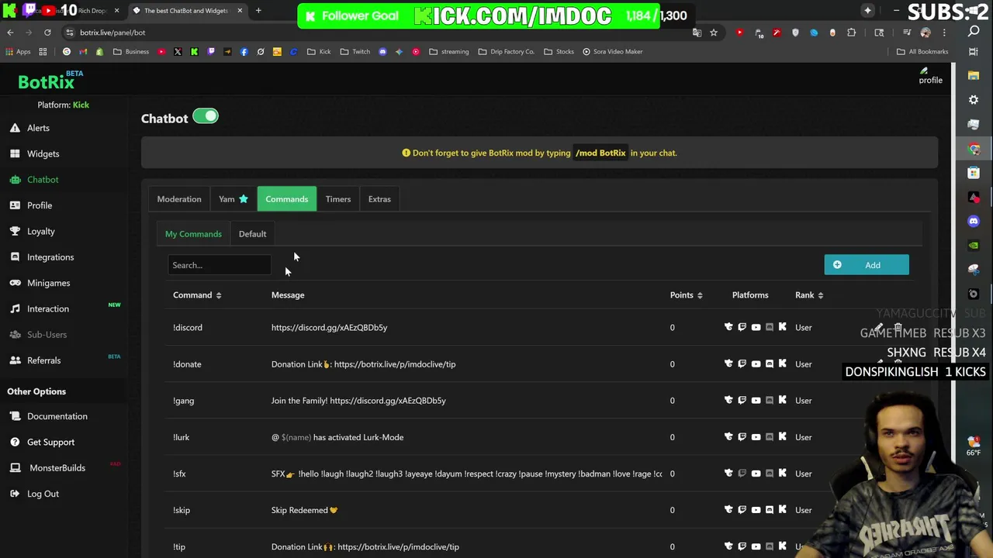This screenshot has height=558, width=993.
Task: Switch to the Moderation tab
Action: (x=179, y=199)
